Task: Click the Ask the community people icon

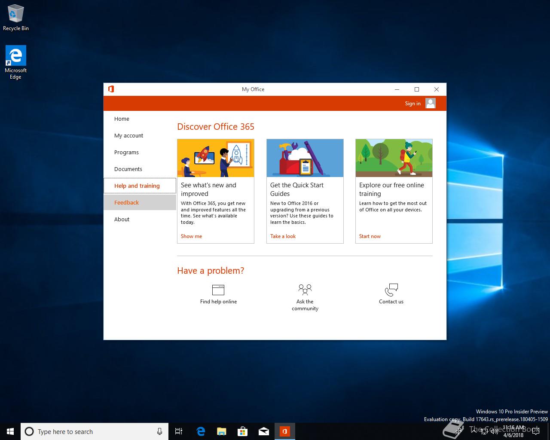Action: (x=305, y=290)
